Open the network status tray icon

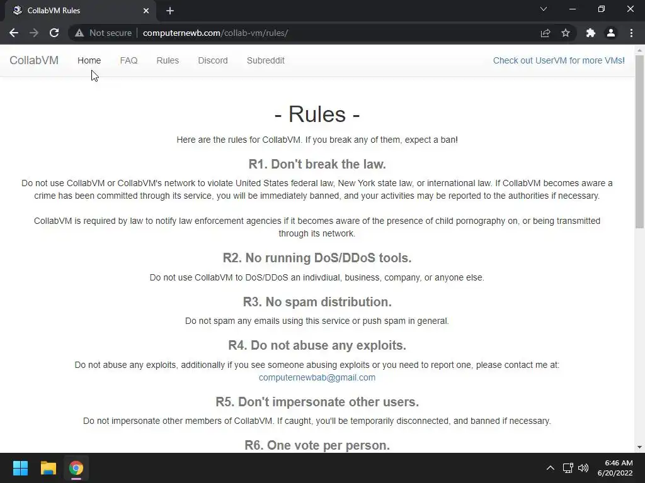568,468
